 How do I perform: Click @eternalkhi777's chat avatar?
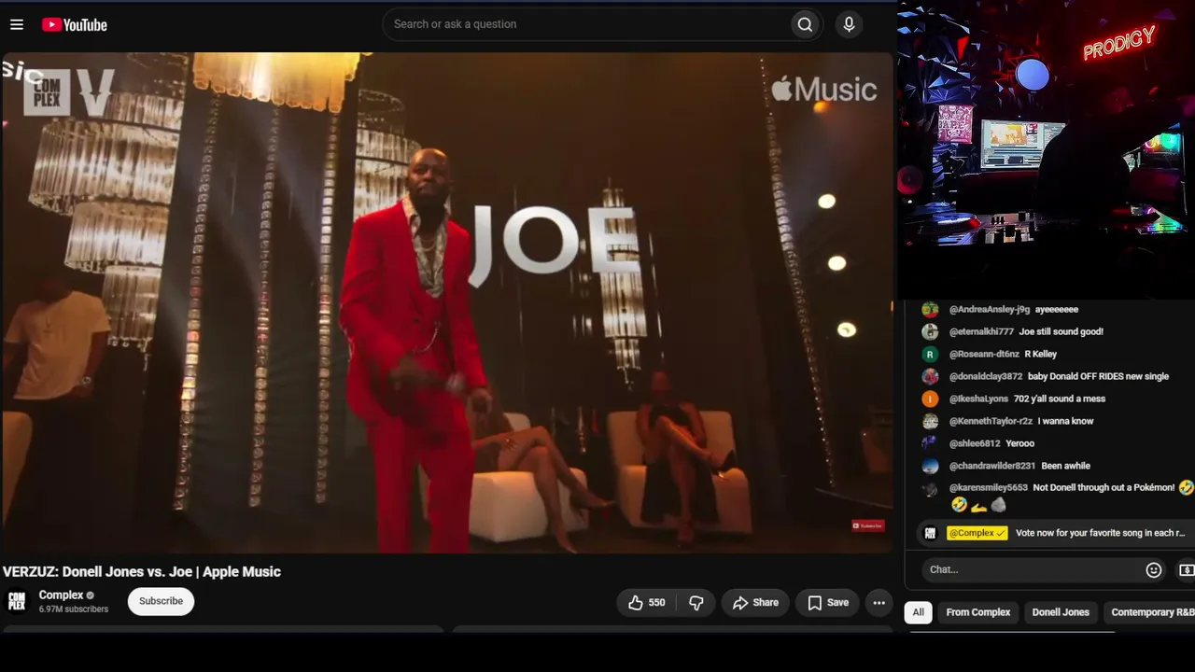coord(930,332)
